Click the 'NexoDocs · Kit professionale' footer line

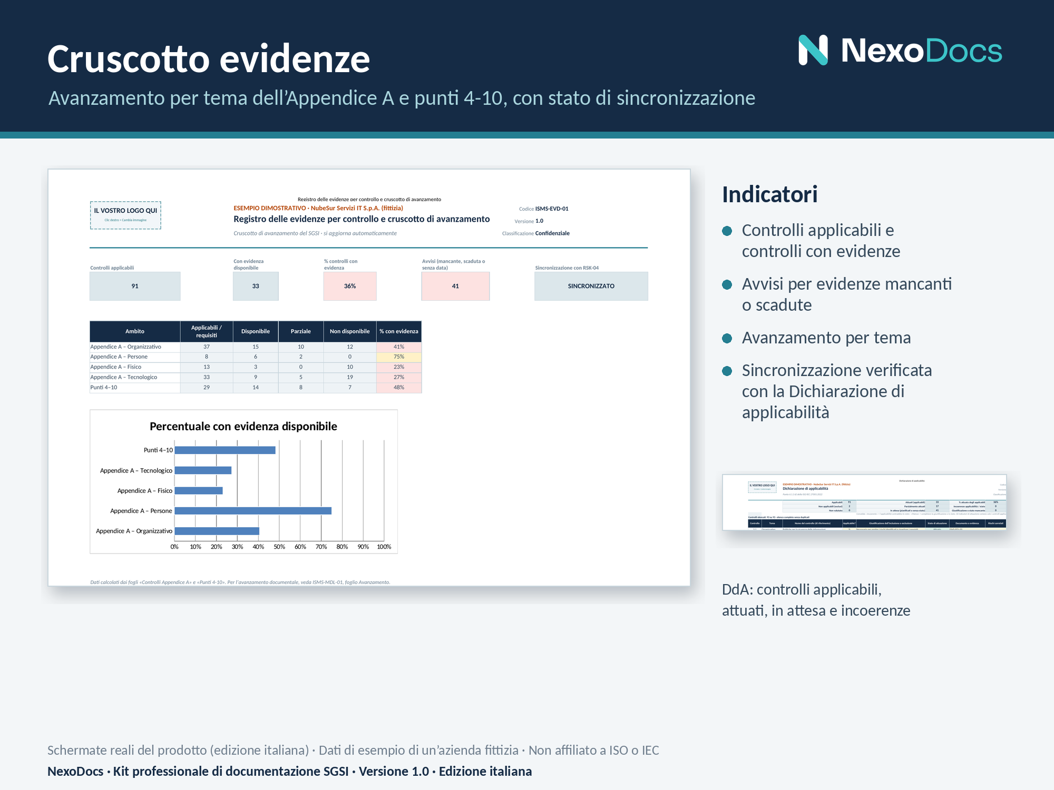point(290,771)
